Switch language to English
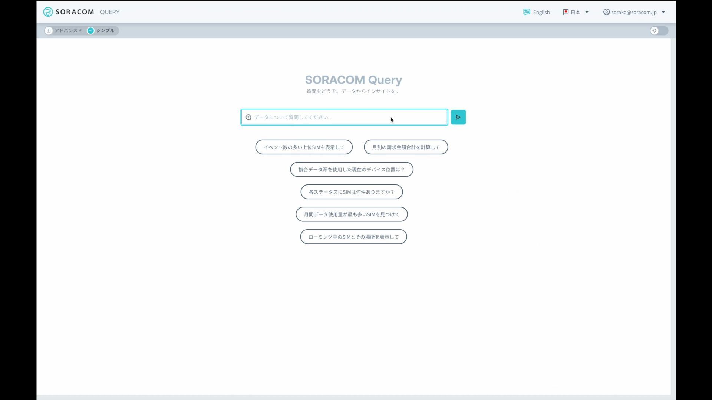The height and width of the screenshot is (400, 712). (x=537, y=12)
